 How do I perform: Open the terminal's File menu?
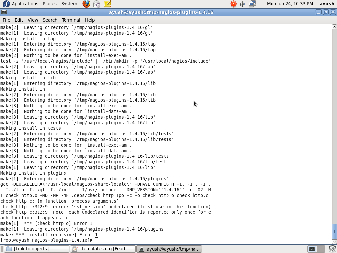coord(6,20)
